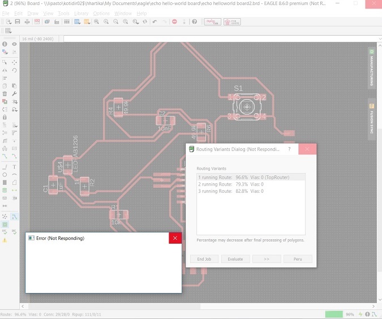Click the Peru button
This screenshot has width=382, height=319.
click(298, 259)
